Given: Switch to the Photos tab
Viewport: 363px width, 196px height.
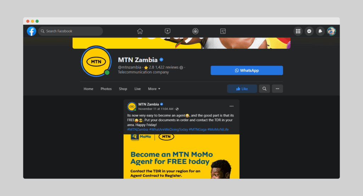Looking at the screenshot, I should [106, 89].
